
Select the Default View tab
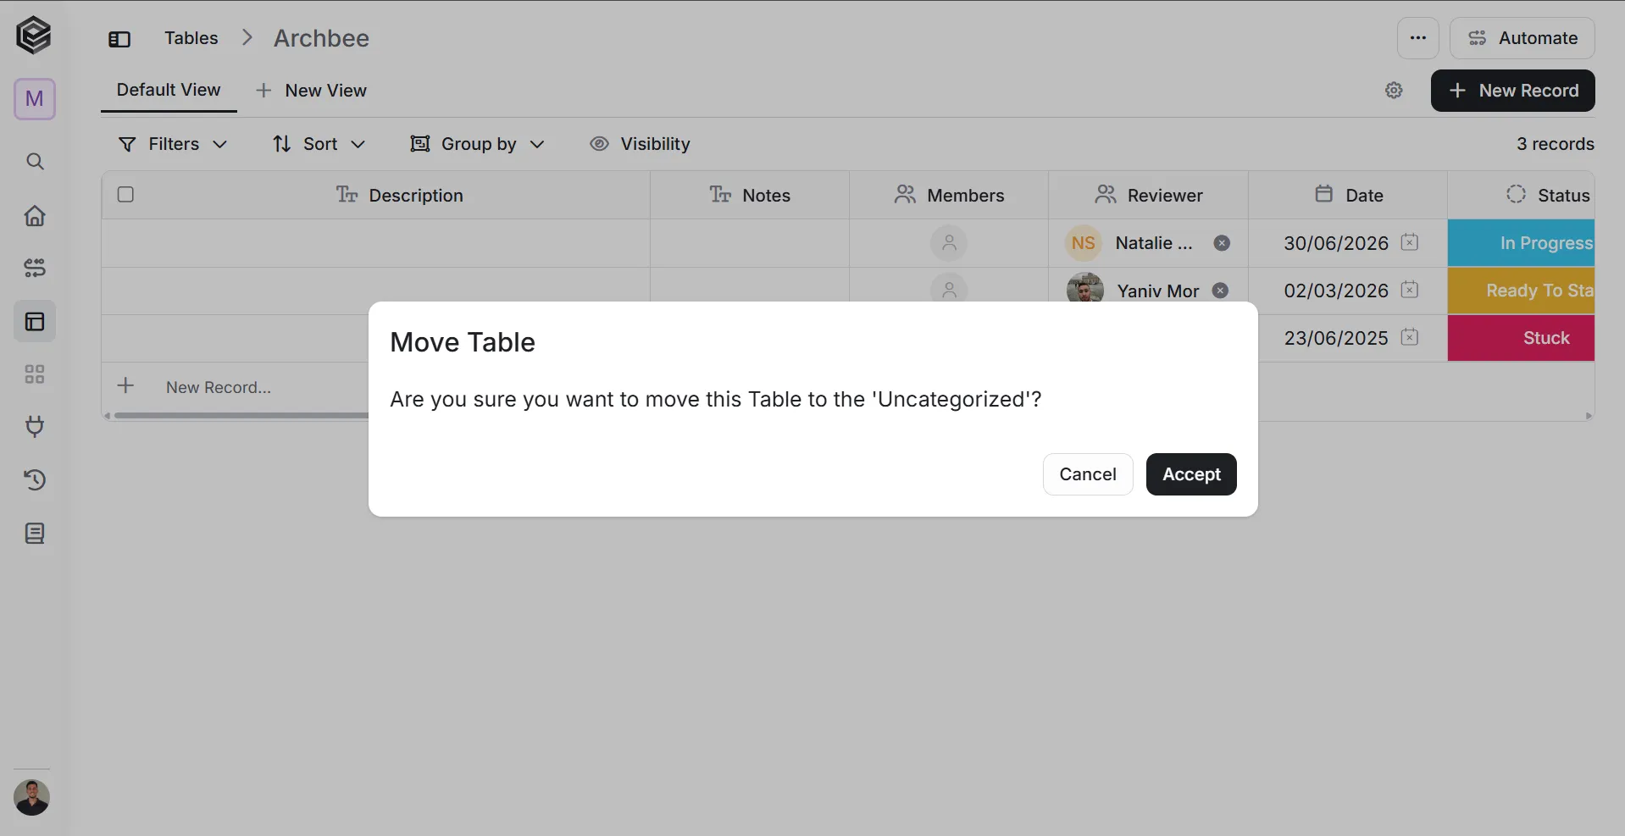pyautogui.click(x=169, y=90)
